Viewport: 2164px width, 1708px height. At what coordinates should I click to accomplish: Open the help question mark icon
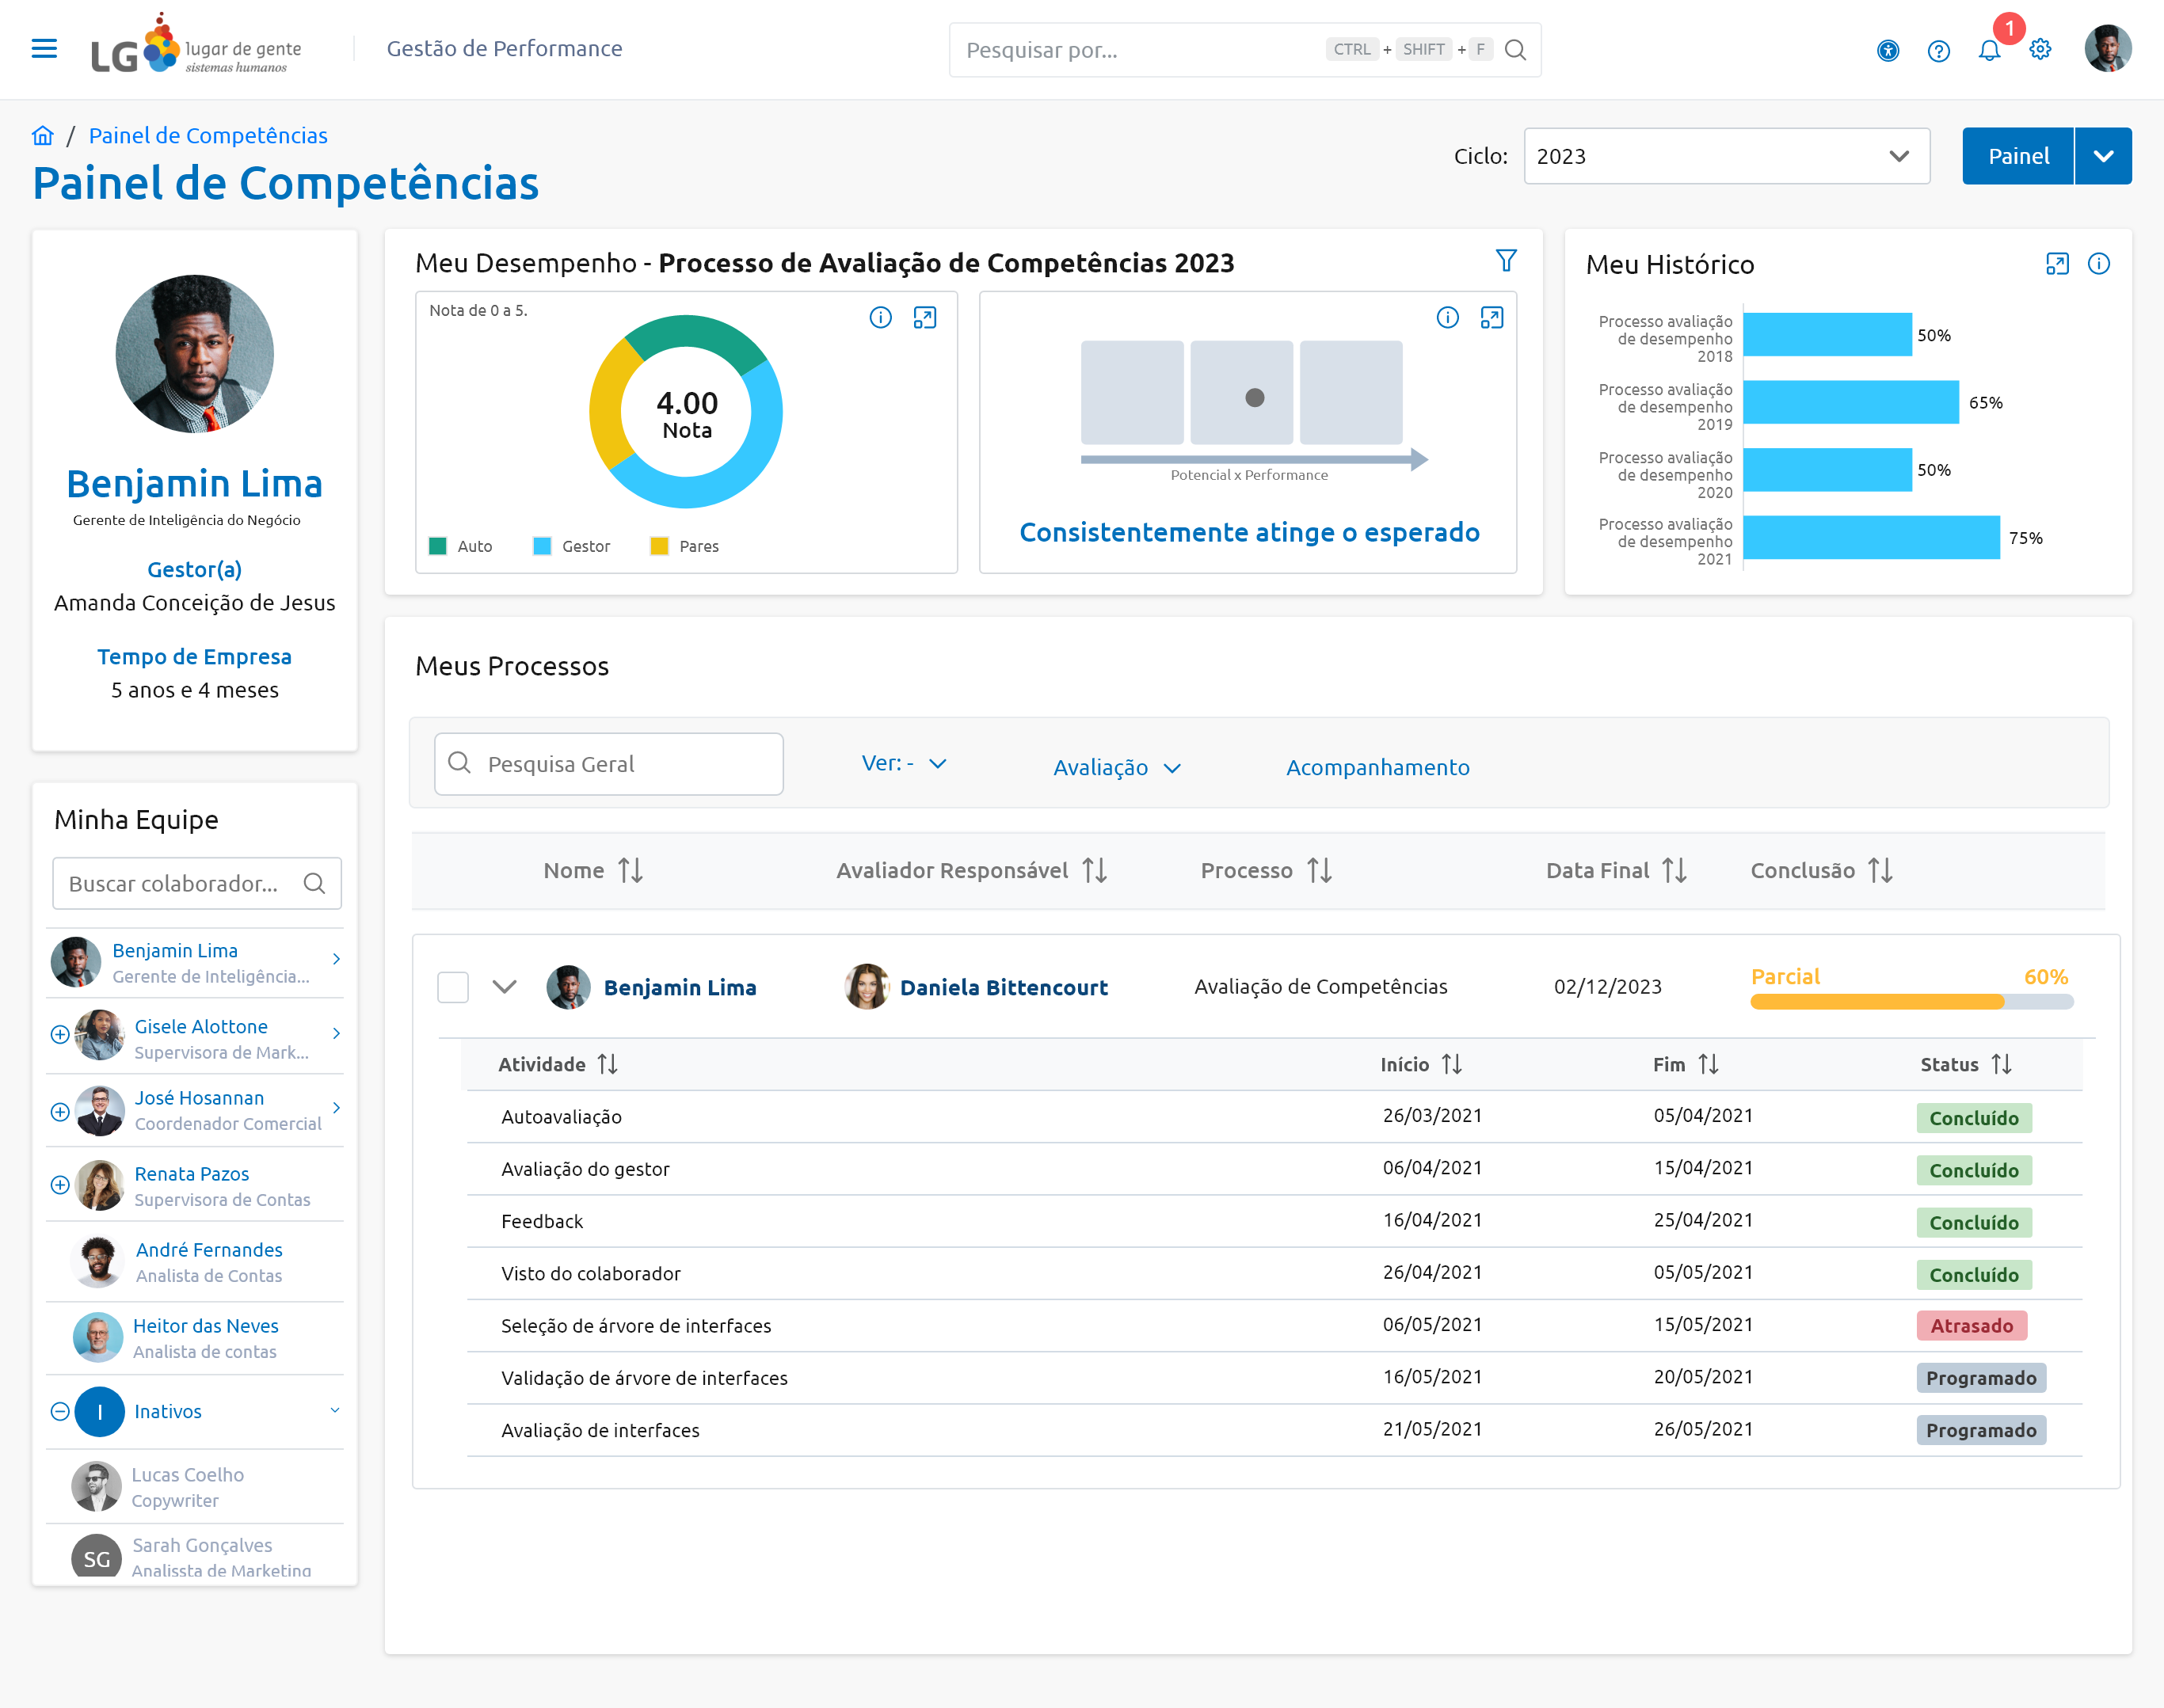tap(1939, 50)
